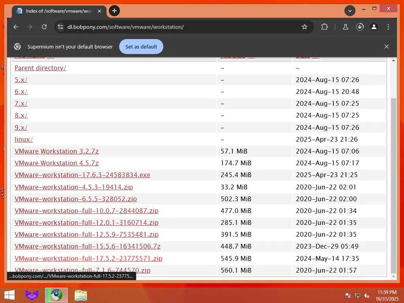The height and width of the screenshot is (303, 404).
Task: Bookmark this page with the star icon
Action: click(x=305, y=27)
